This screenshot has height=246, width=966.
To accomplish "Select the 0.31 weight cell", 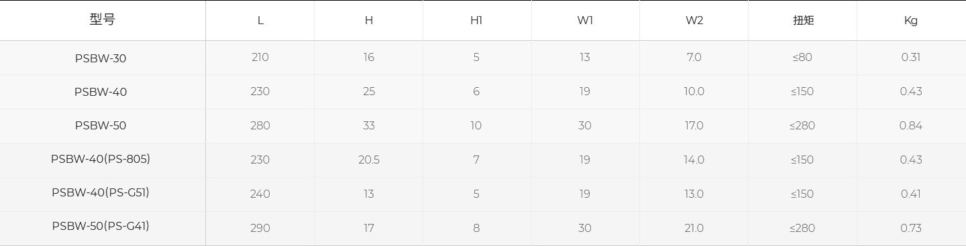I will [x=911, y=57].
